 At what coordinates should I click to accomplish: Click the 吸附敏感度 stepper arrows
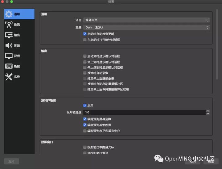click(x=208, y=113)
